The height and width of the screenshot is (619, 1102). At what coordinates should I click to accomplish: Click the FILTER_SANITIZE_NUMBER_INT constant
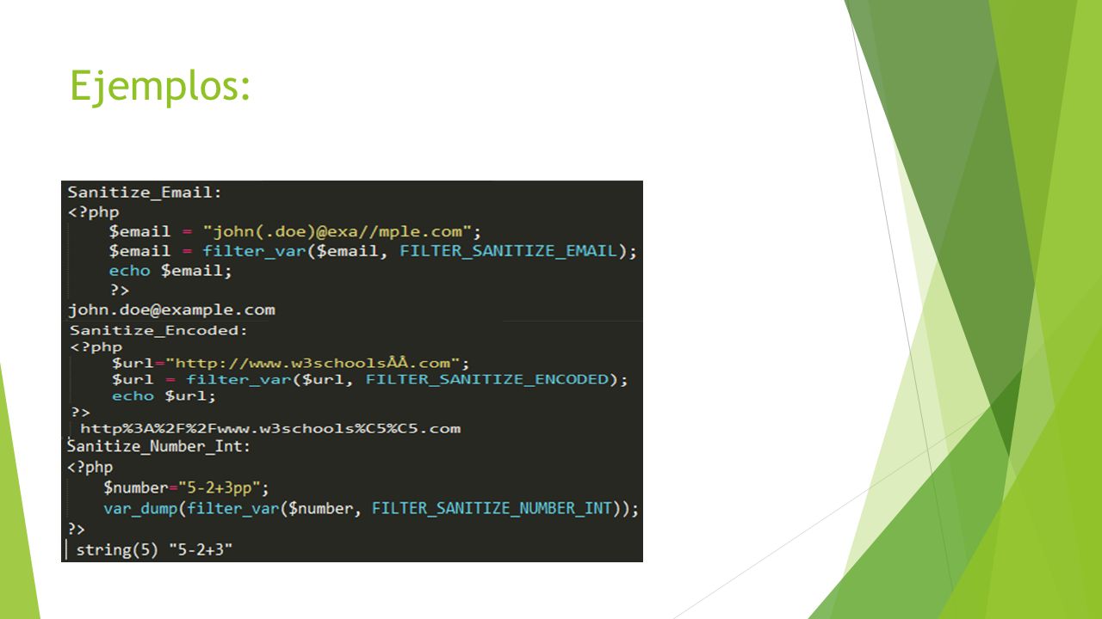click(491, 508)
